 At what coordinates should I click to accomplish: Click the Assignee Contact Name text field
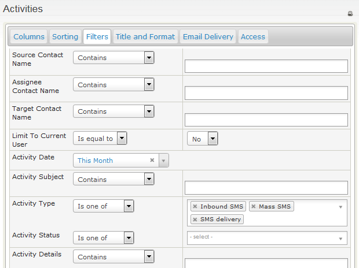[x=266, y=93]
